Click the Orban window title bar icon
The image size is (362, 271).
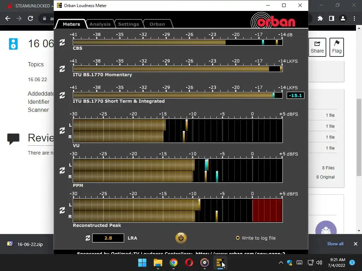(x=59, y=5)
